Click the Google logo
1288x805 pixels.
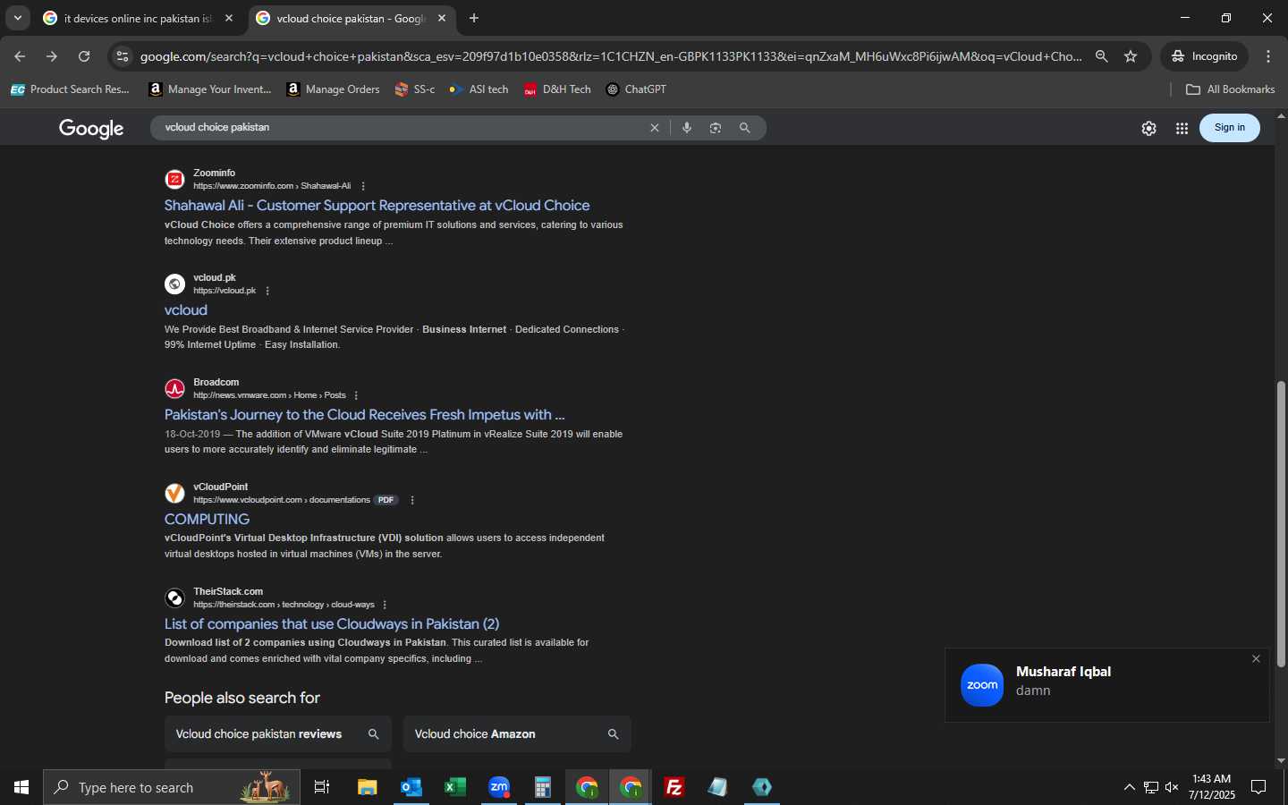click(x=91, y=128)
